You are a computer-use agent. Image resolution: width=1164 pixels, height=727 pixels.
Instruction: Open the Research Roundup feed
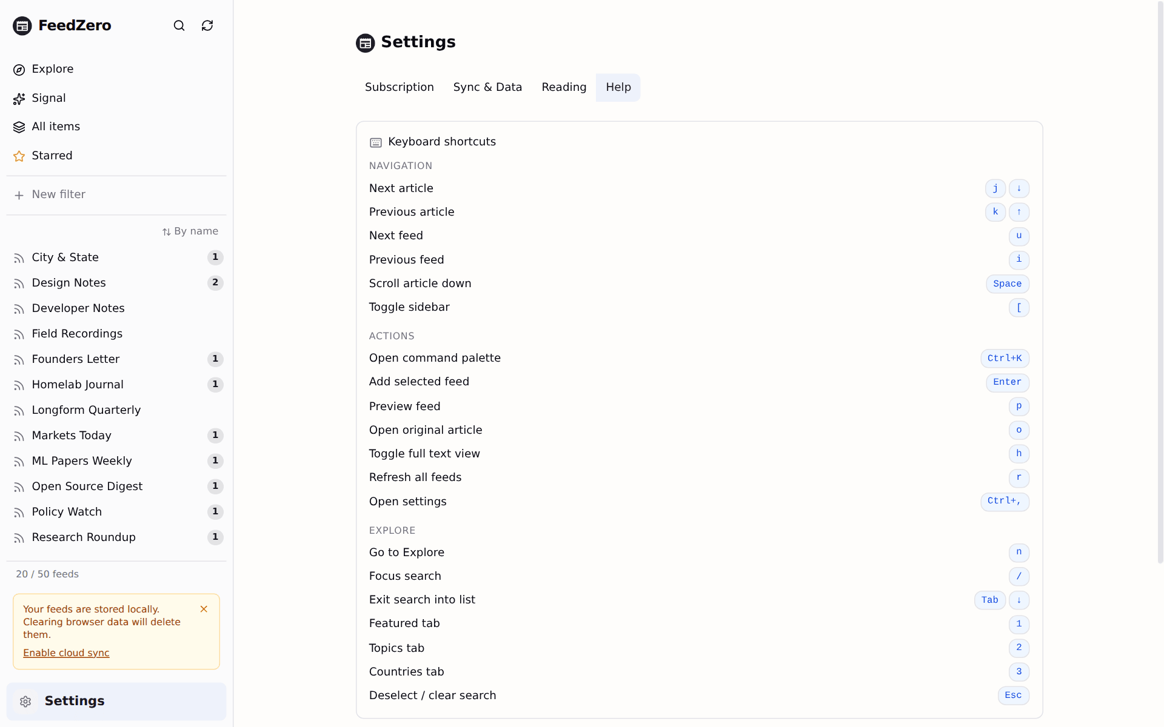click(x=116, y=537)
